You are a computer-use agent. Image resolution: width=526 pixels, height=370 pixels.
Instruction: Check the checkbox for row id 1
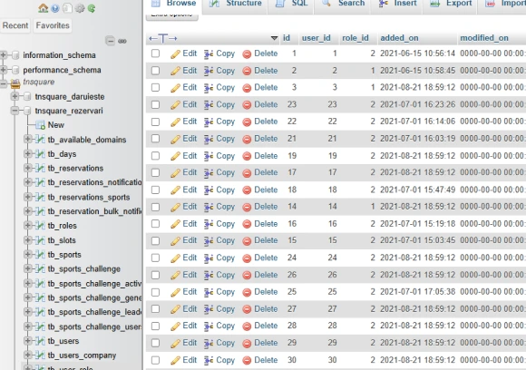pyautogui.click(x=155, y=54)
